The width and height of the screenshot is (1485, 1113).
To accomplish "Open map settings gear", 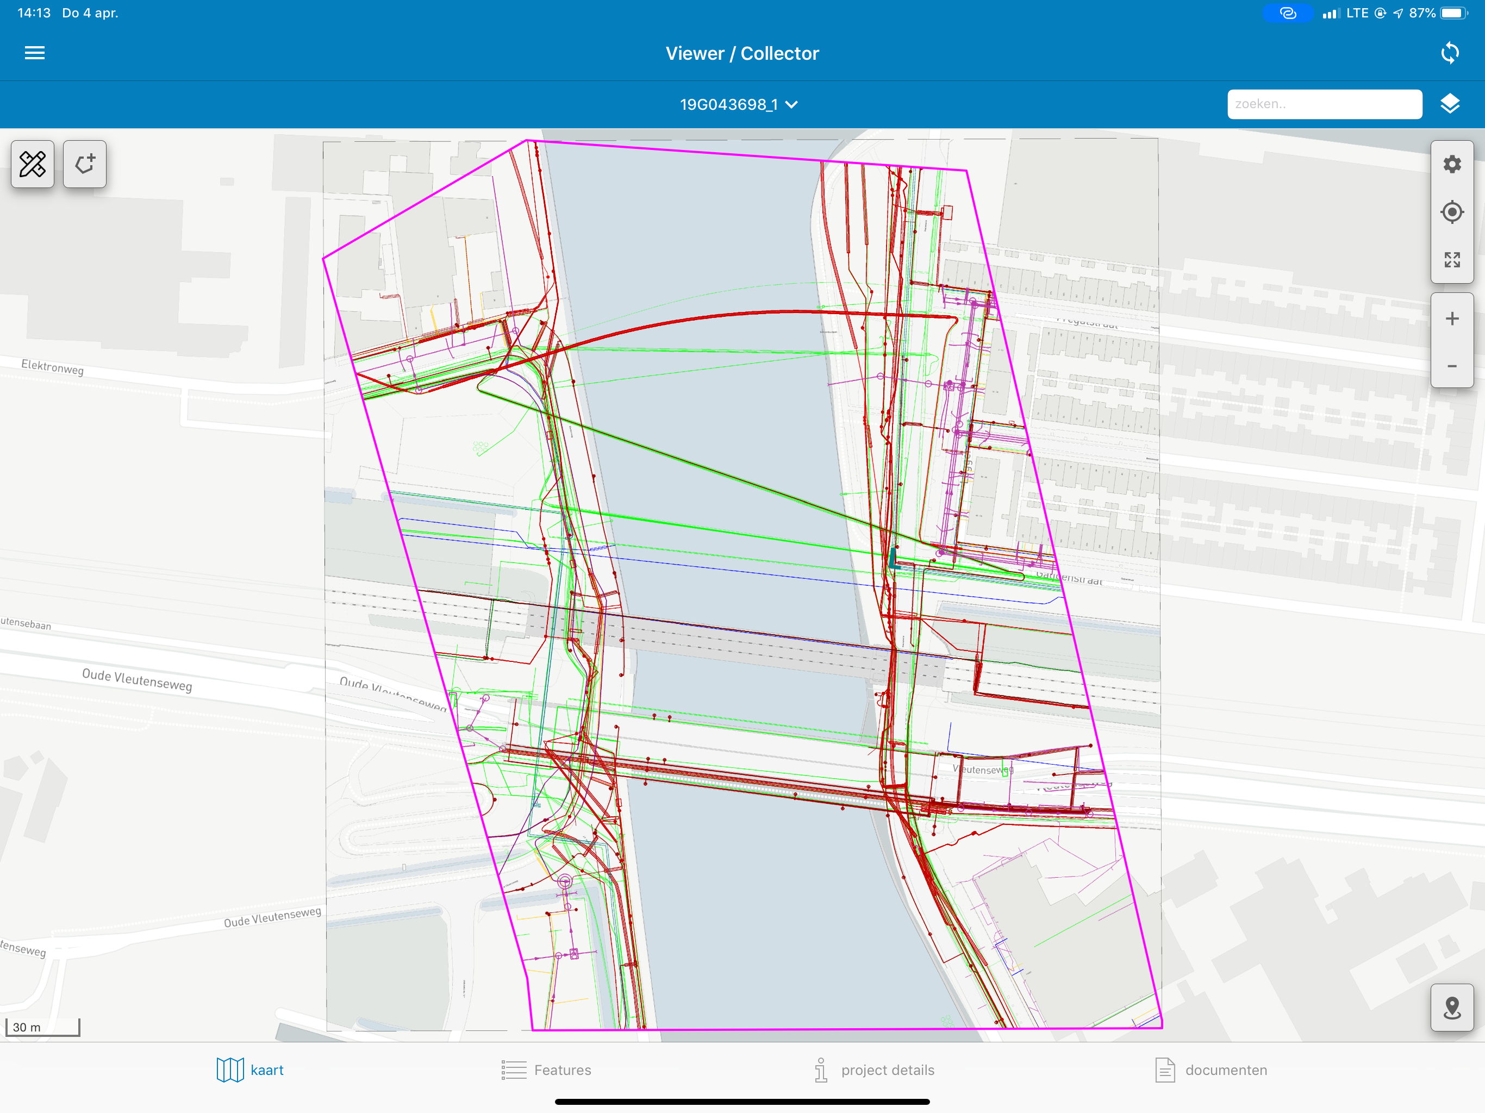I will [1451, 165].
